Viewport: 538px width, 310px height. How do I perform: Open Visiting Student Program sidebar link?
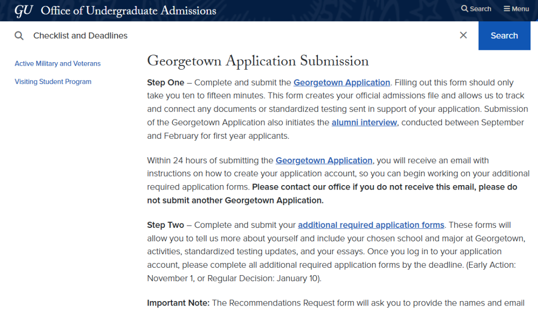[53, 82]
